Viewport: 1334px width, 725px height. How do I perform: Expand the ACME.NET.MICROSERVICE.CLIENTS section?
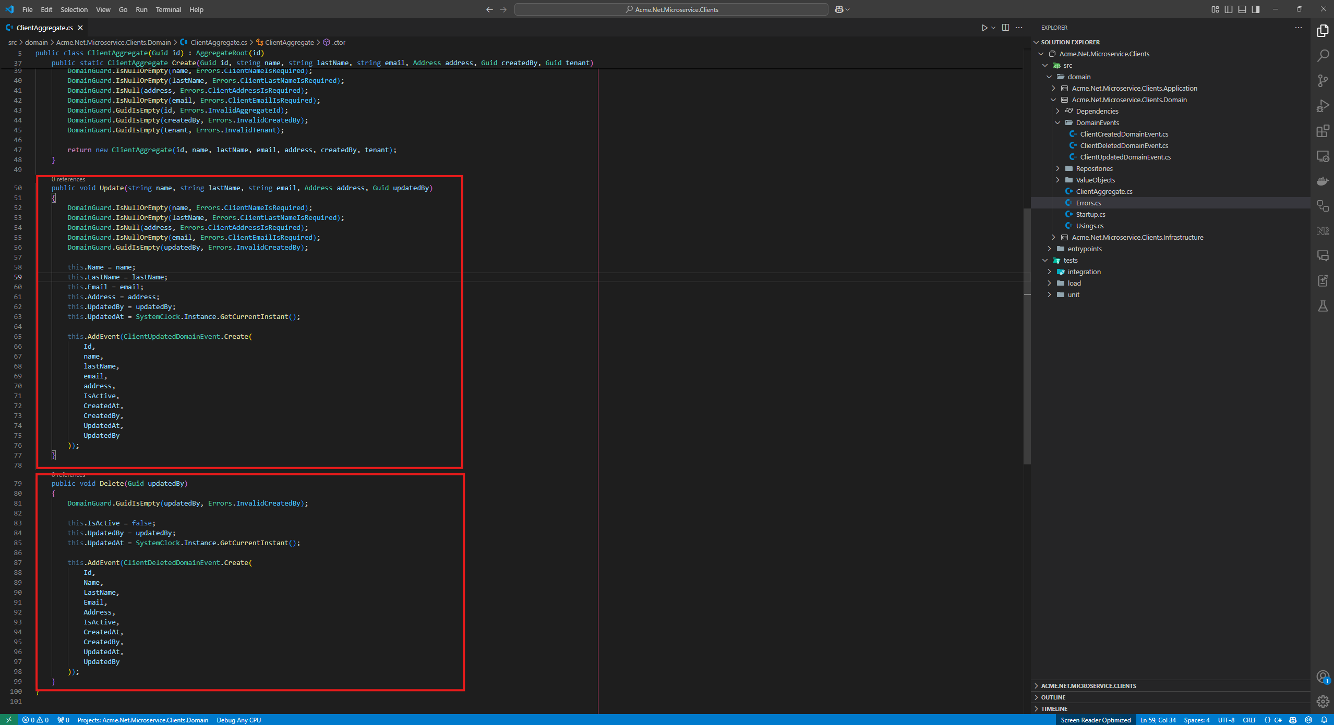(x=1171, y=686)
